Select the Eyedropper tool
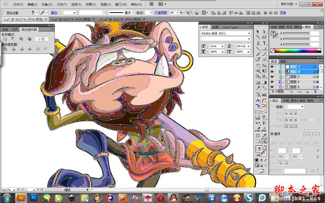Screen dimensions: 325x203 (258, 88)
